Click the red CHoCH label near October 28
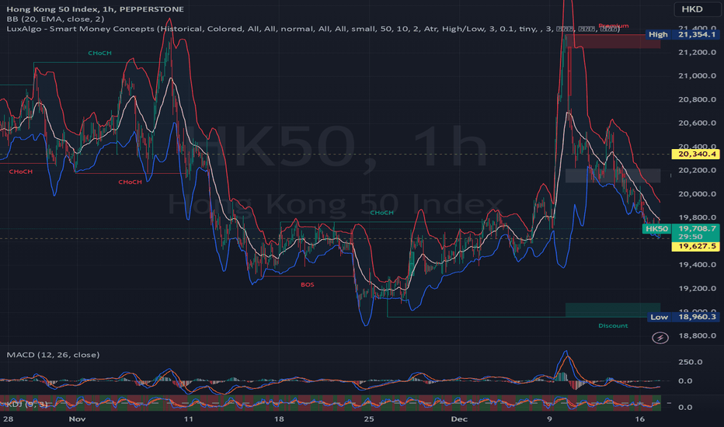Screen dimensions: 724x427 21,172
